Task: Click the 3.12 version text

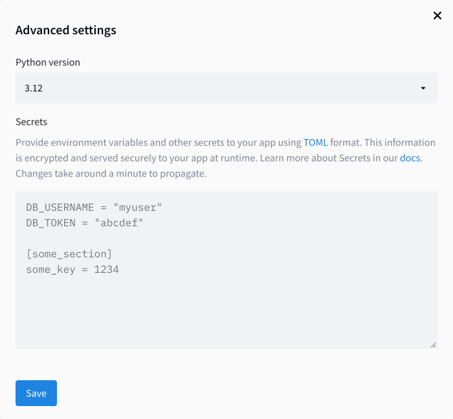Action: [x=34, y=88]
